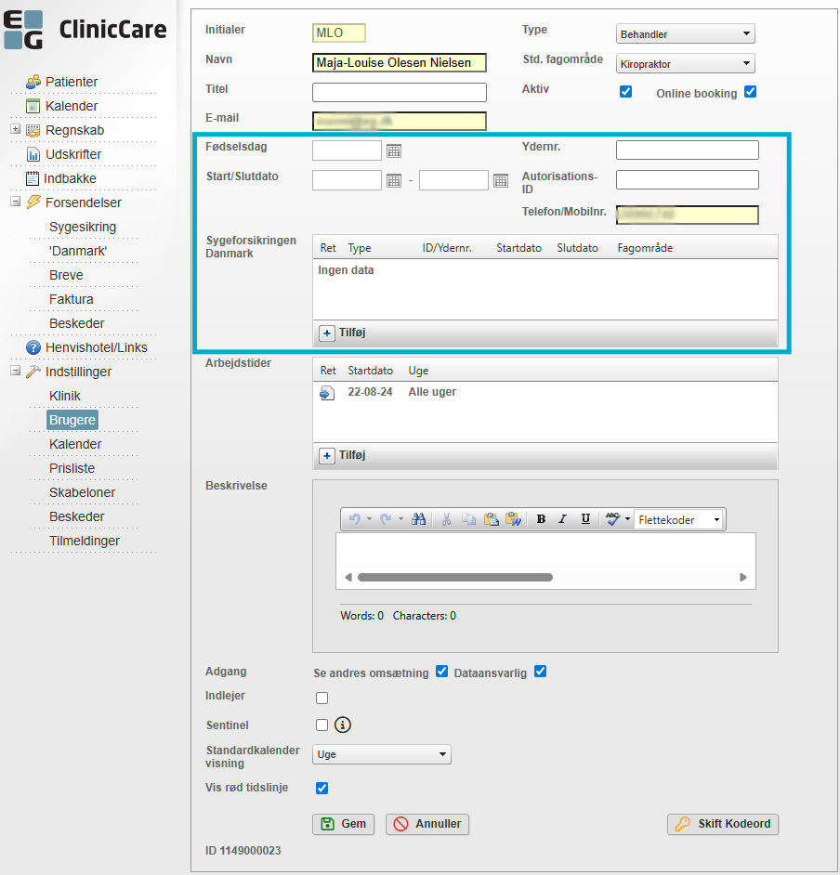The height and width of the screenshot is (875, 840).
Task: Open the Standardkalender visning dropdown
Action: [382, 754]
